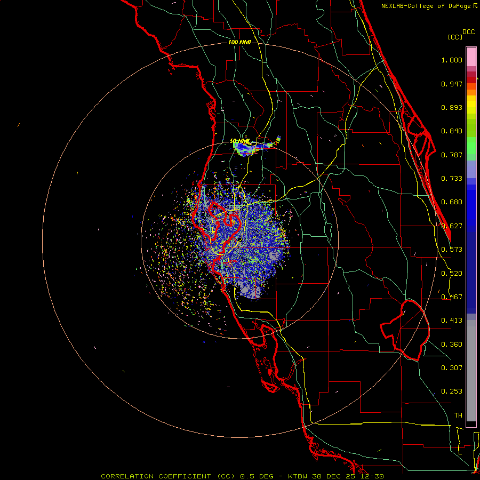480x480 pixels.
Task: Click the 0.467 color scale value
Action: [452, 297]
